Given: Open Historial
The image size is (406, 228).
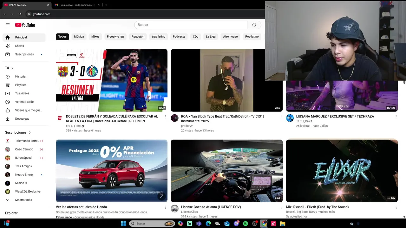Looking at the screenshot, I should point(24,77).
